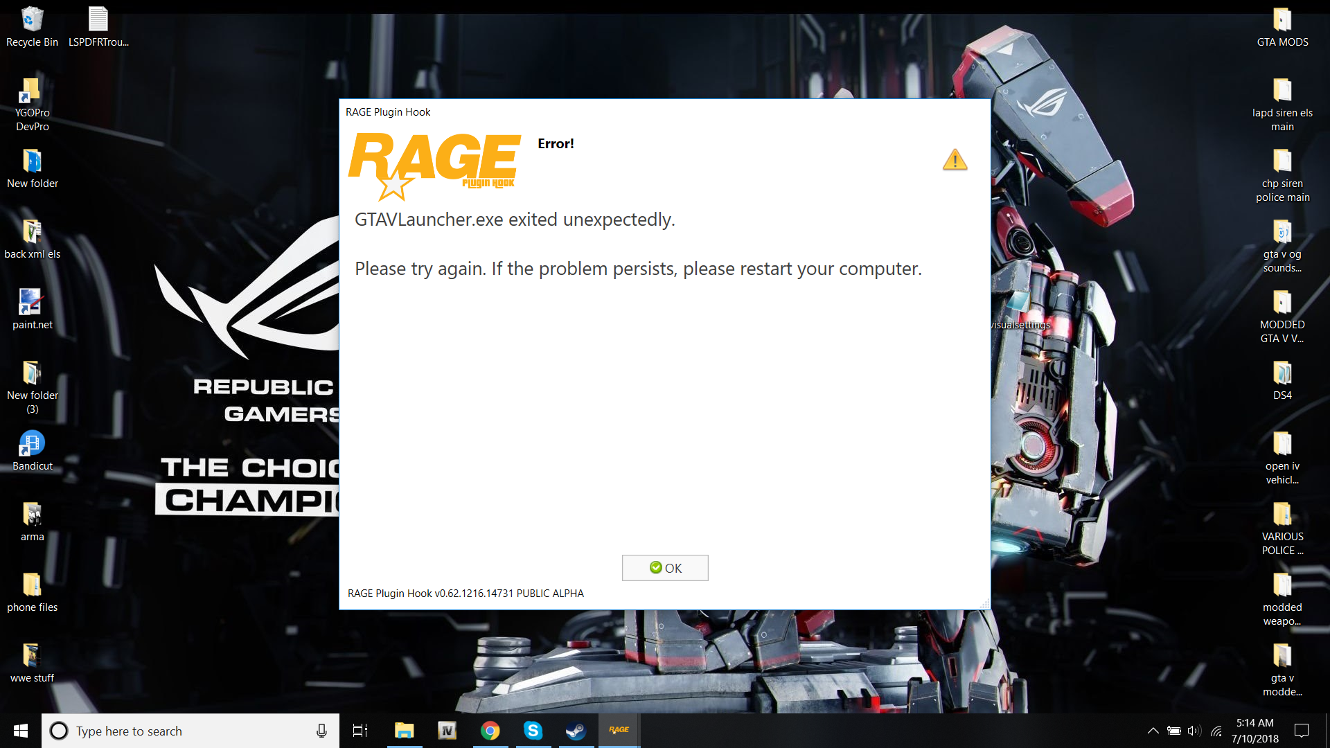This screenshot has height=748, width=1330.
Task: Click the Cortana microphone icon
Action: pyautogui.click(x=321, y=731)
